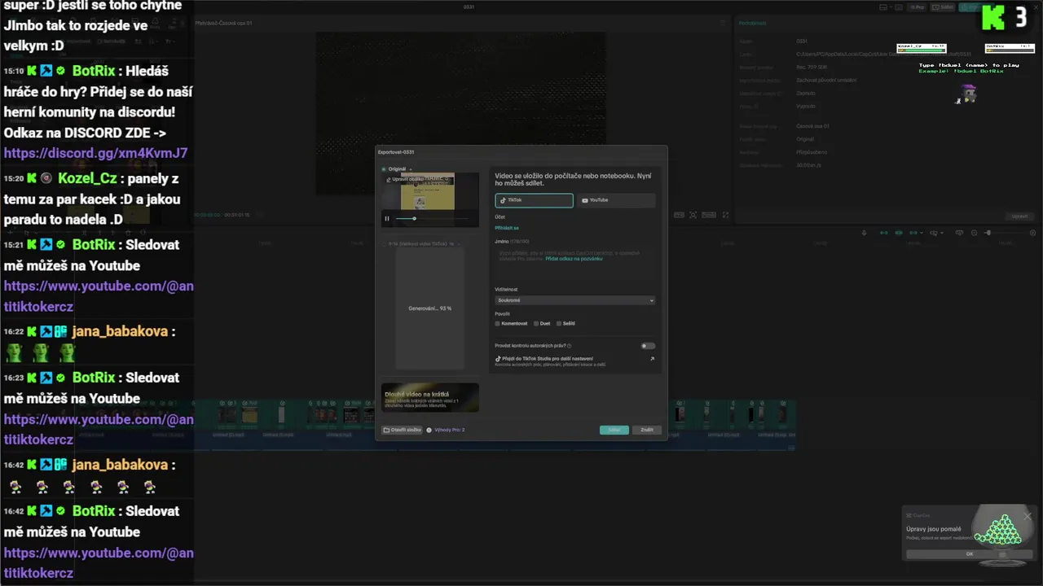This screenshot has height=586, width=1043.
Task: Open the Viditelnost Soukromé dropdown
Action: pos(574,300)
